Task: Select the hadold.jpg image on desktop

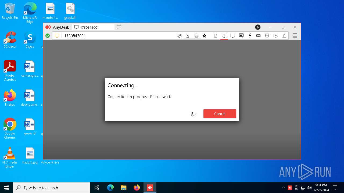Action: click(x=30, y=156)
